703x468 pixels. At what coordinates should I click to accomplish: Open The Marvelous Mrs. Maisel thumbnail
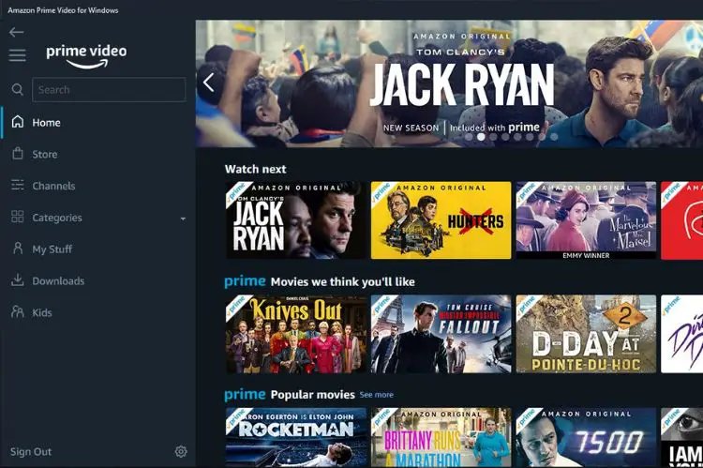coord(586,220)
